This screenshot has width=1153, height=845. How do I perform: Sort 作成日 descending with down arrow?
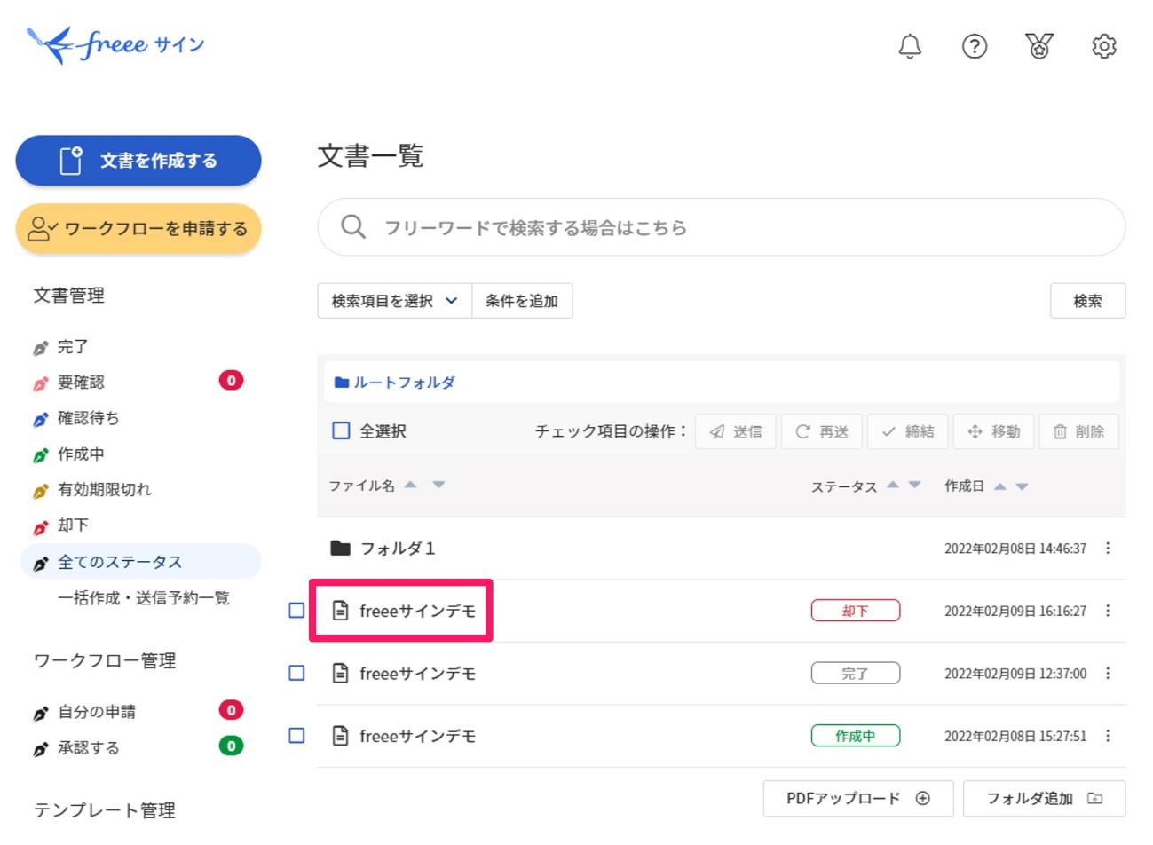1022,486
